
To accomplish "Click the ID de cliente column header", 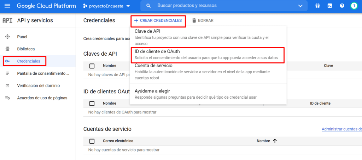I will pos(320,103).
